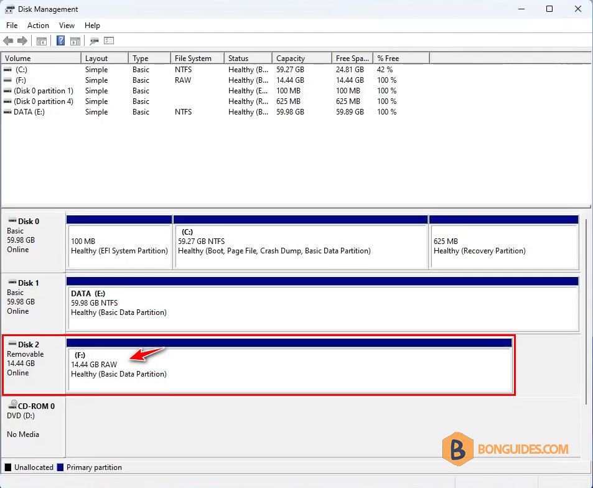Image resolution: width=593 pixels, height=488 pixels.
Task: Click the Disk 1 drive icon
Action: pos(12,282)
